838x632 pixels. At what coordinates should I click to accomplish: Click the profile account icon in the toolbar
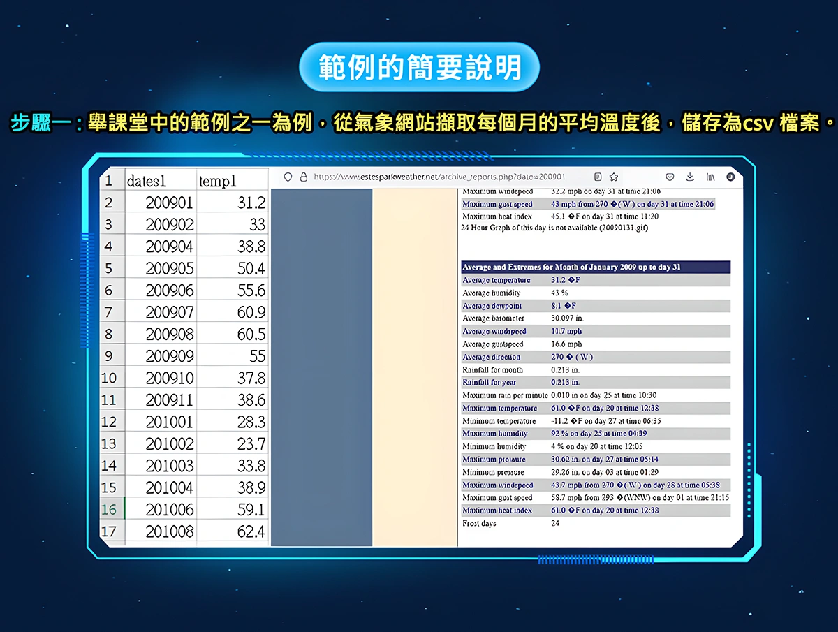point(730,177)
